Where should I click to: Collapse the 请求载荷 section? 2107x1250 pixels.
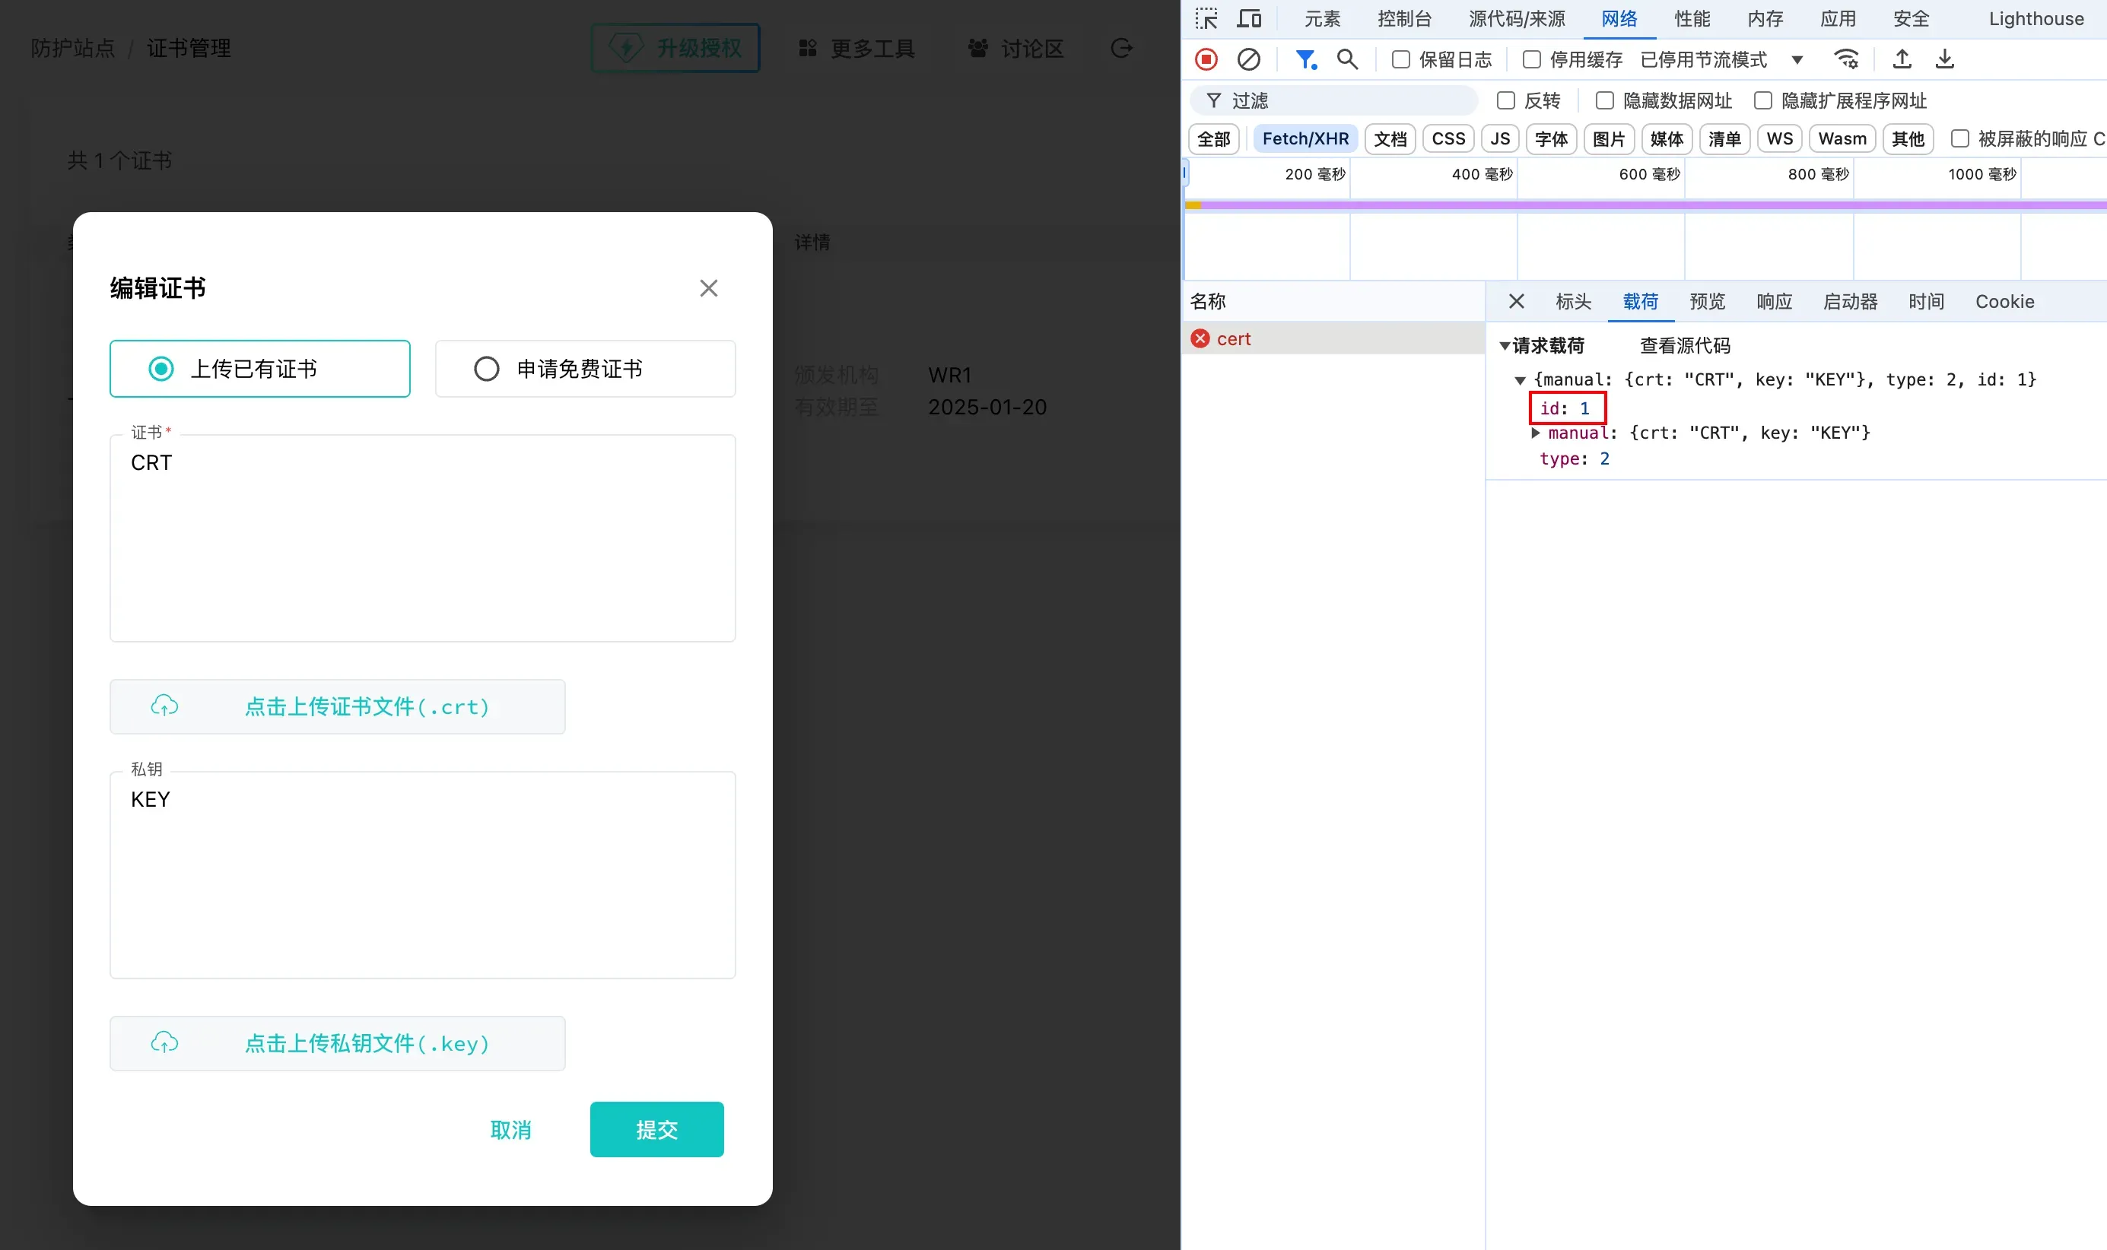tap(1505, 346)
